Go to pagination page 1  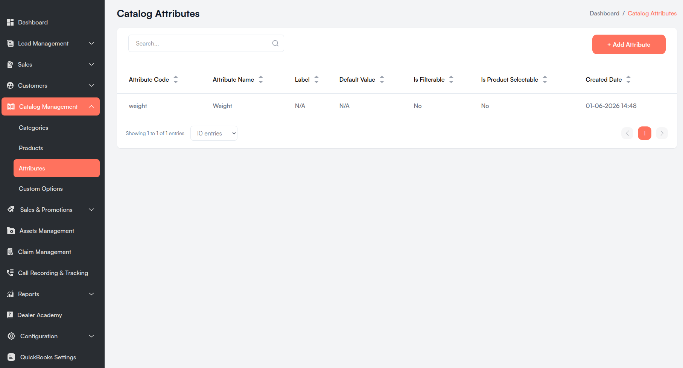(x=645, y=133)
